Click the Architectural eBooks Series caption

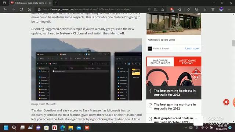(161, 40)
